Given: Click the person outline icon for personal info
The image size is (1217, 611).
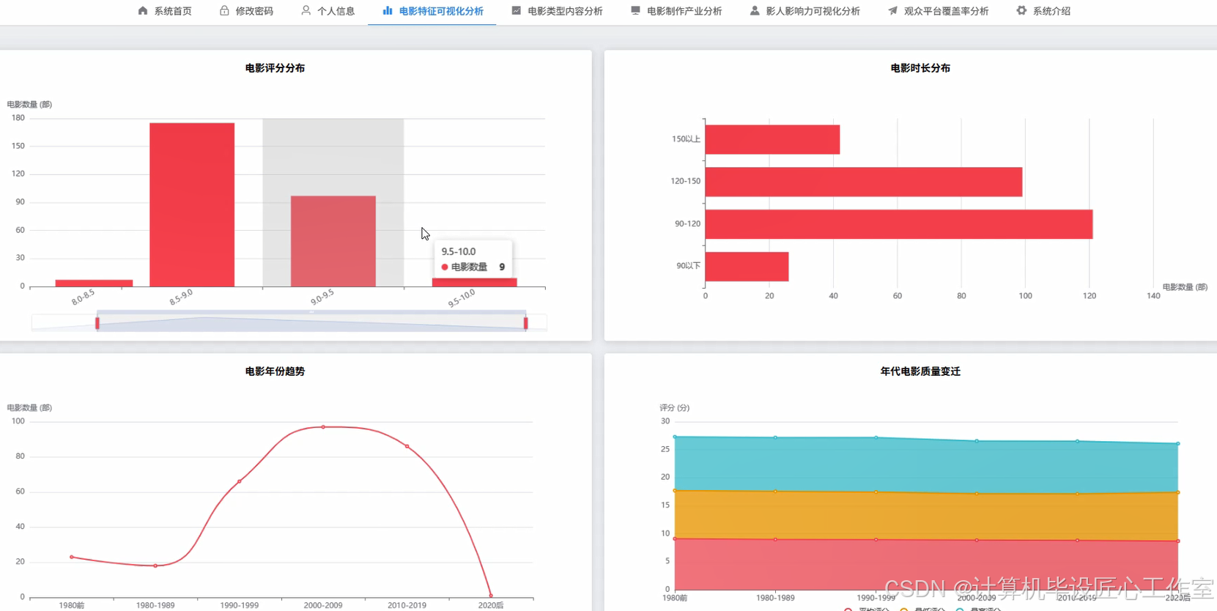Looking at the screenshot, I should tap(306, 11).
